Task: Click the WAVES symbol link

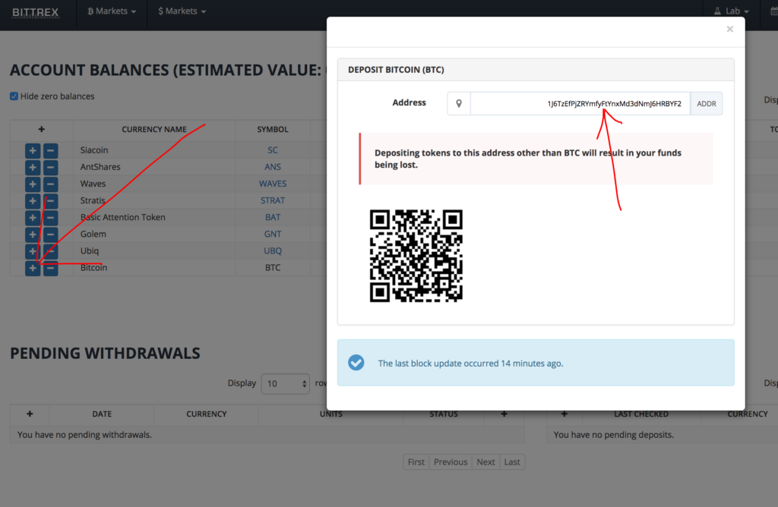Action: point(273,184)
